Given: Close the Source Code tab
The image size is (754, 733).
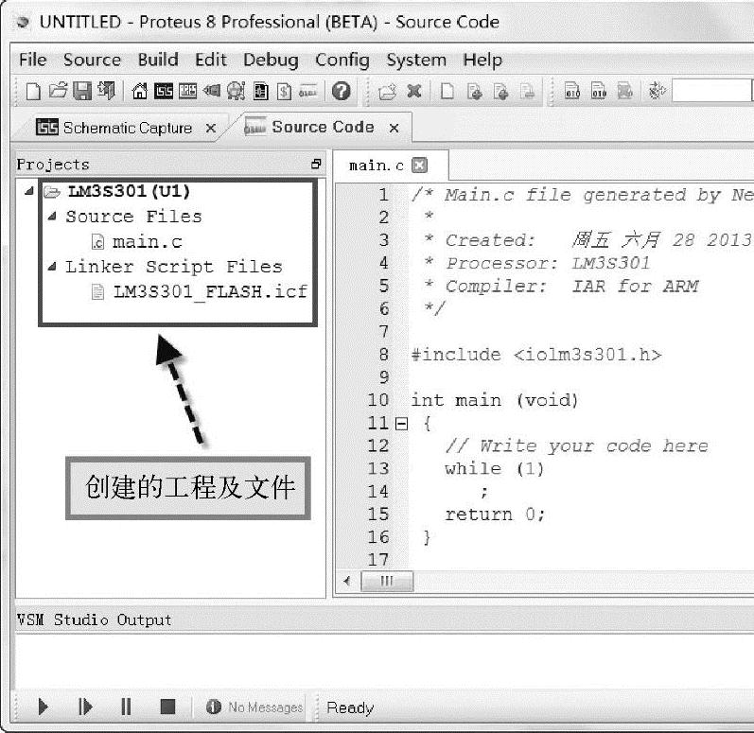Looking at the screenshot, I should (x=394, y=128).
